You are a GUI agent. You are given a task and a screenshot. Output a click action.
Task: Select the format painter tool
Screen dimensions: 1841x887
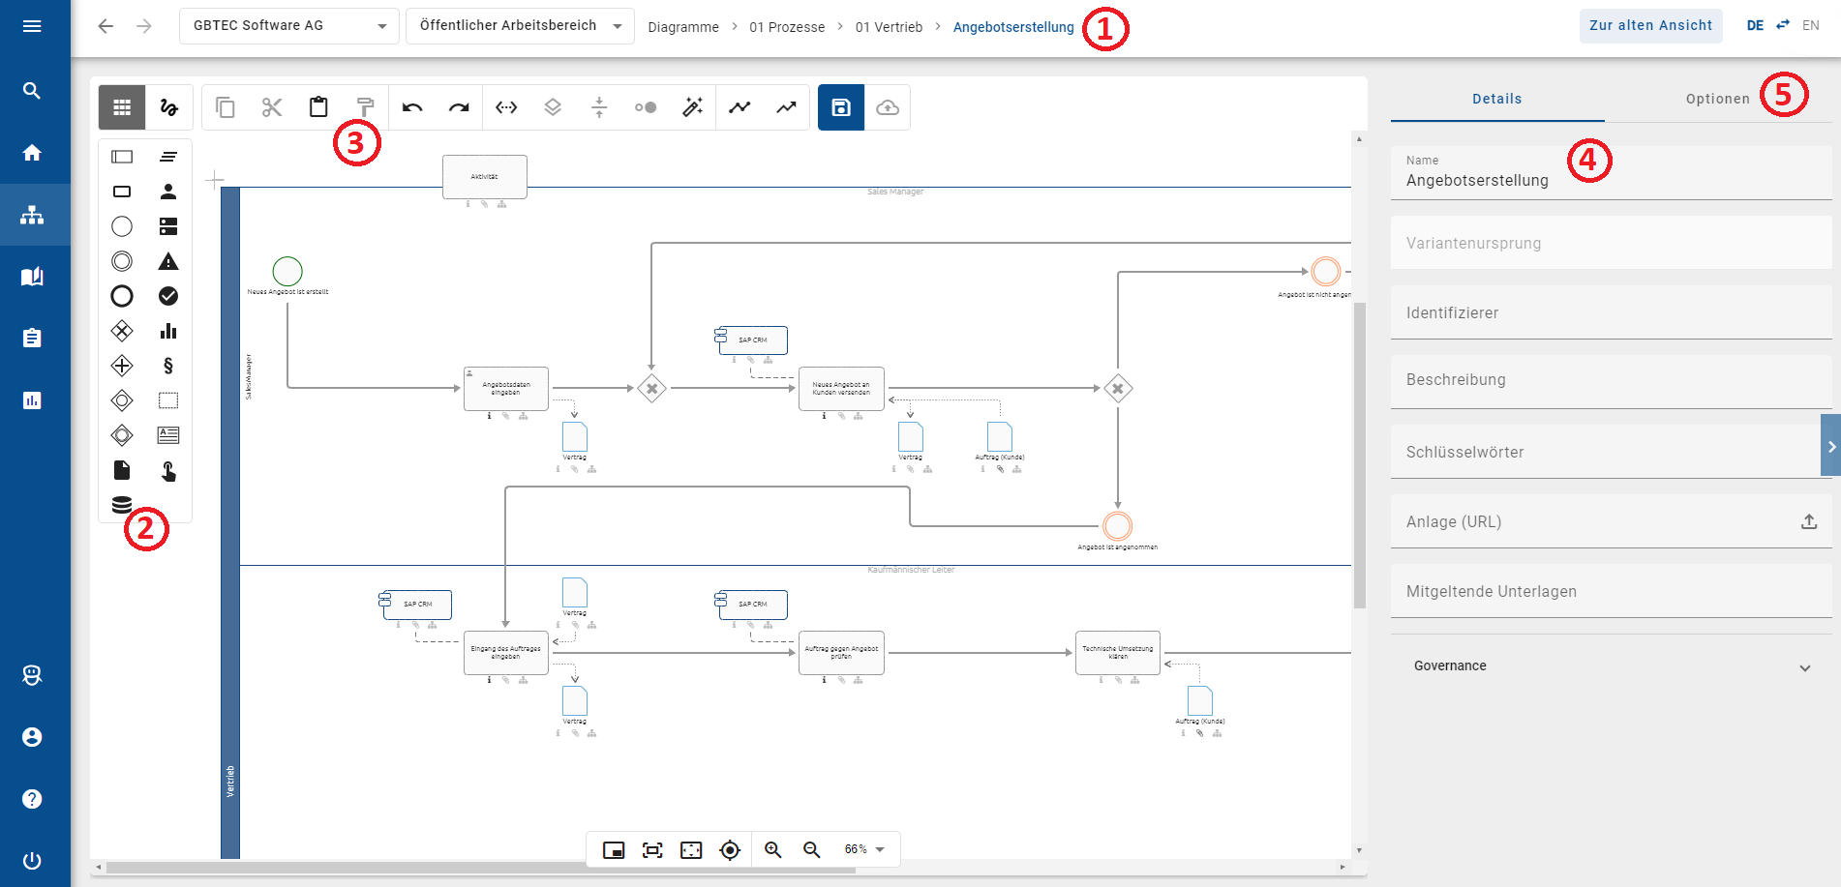tap(365, 107)
